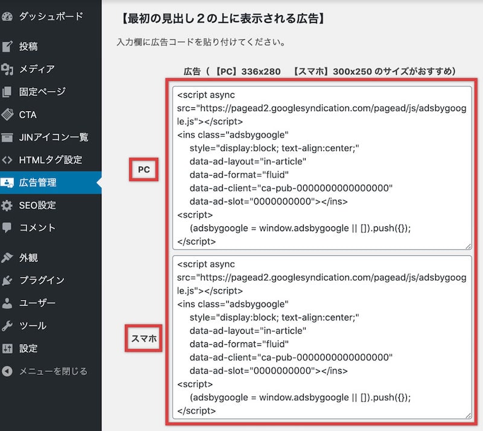Click the 固定ページ pages icon
This screenshot has width=483, height=431.
tap(7, 92)
